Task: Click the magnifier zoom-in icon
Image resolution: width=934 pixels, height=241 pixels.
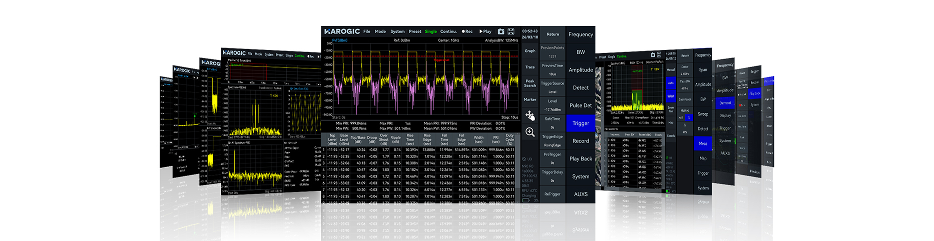Action: pyautogui.click(x=530, y=132)
